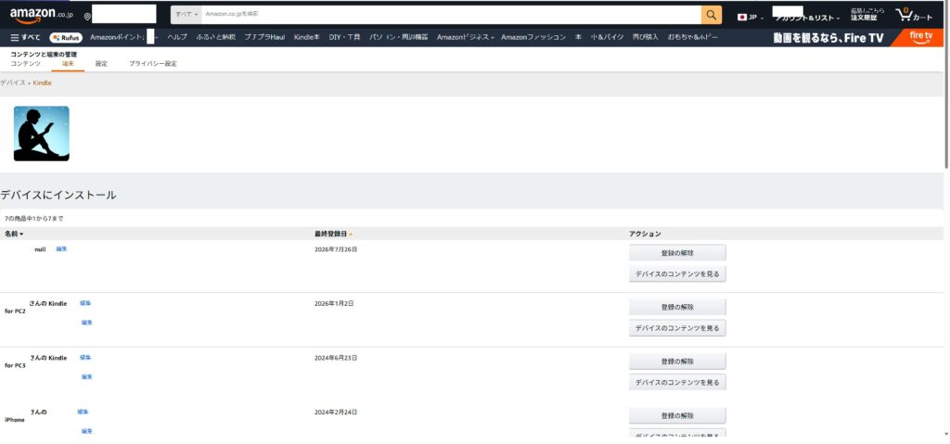Click the デバイスにインストール heading
This screenshot has height=444, width=950.
coord(58,195)
